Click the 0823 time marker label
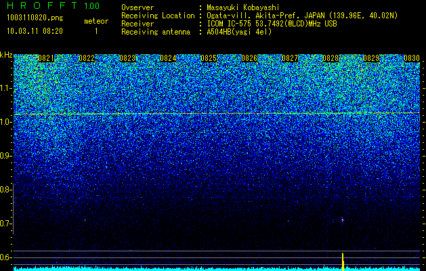426x271 pixels. (x=127, y=58)
